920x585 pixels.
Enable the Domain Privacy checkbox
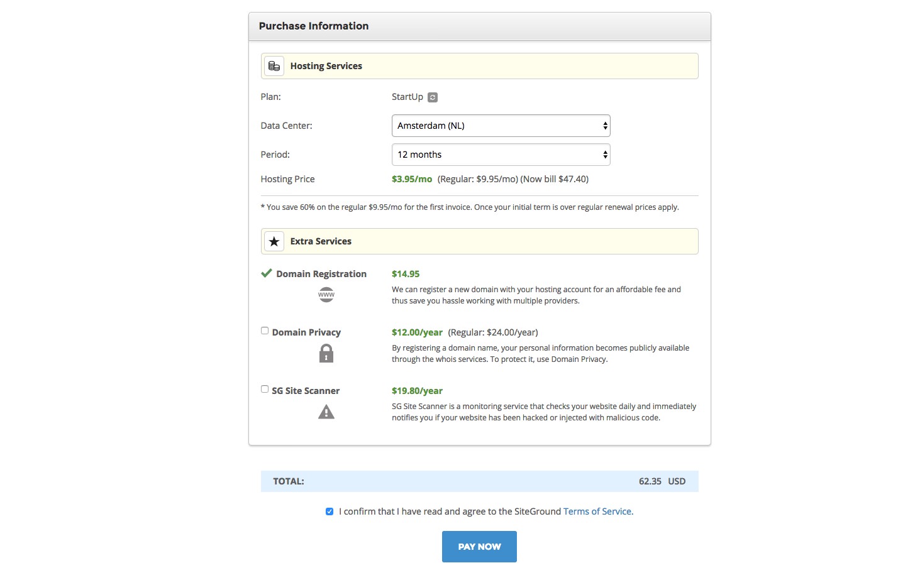[265, 331]
